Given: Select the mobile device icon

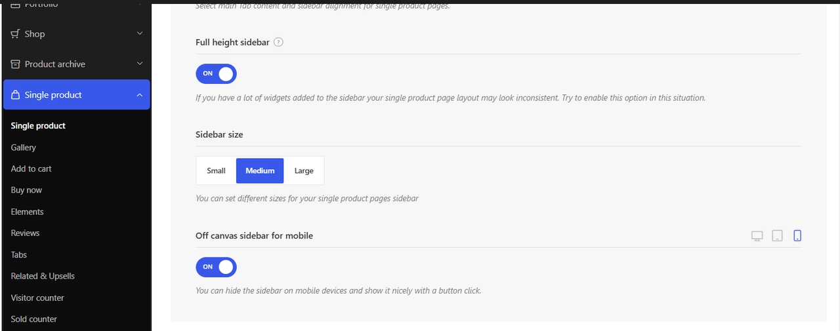Looking at the screenshot, I should pyautogui.click(x=797, y=236).
